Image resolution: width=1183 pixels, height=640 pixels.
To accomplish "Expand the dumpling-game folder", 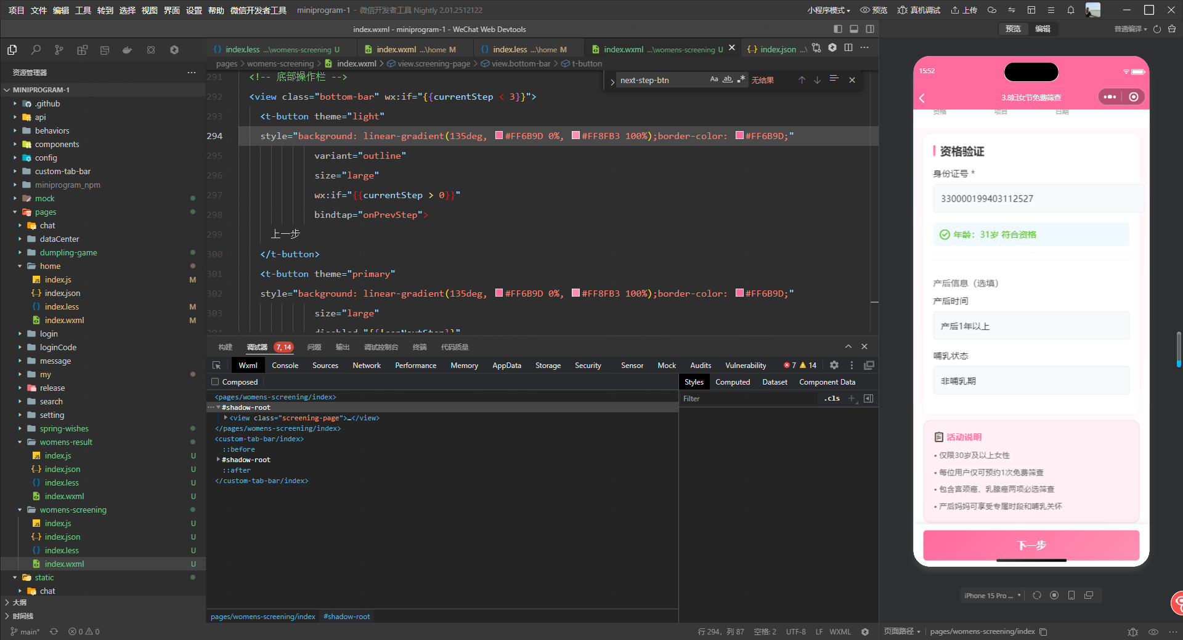I will [68, 253].
